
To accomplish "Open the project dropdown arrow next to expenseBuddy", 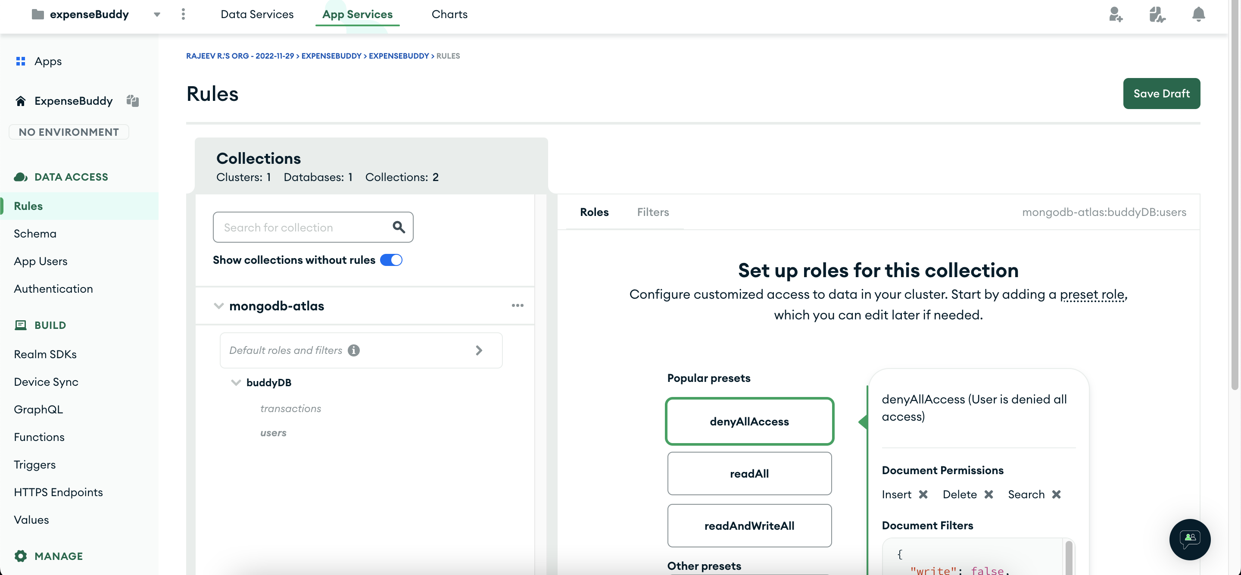I will pyautogui.click(x=156, y=15).
